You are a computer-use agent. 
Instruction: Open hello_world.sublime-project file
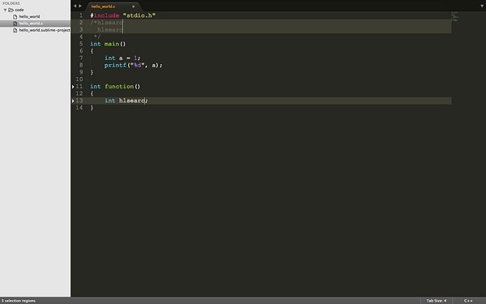(x=45, y=31)
